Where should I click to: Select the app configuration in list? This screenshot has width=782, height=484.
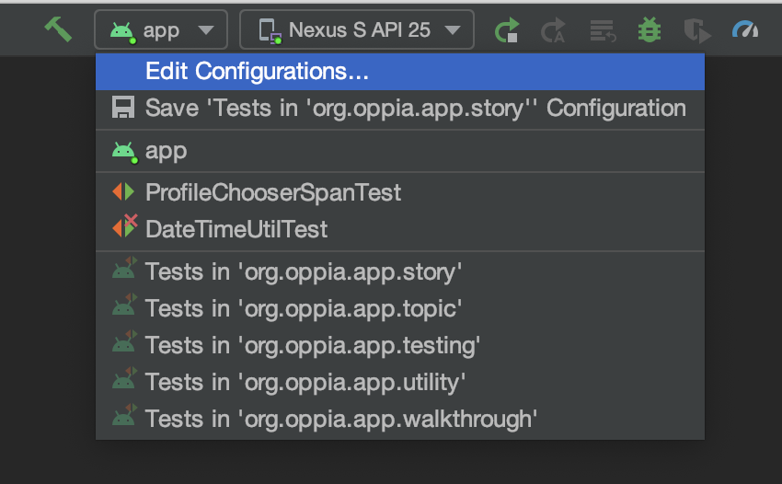[x=400, y=151]
